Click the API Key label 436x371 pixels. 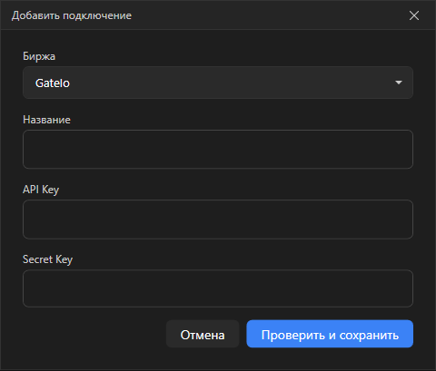(x=41, y=190)
